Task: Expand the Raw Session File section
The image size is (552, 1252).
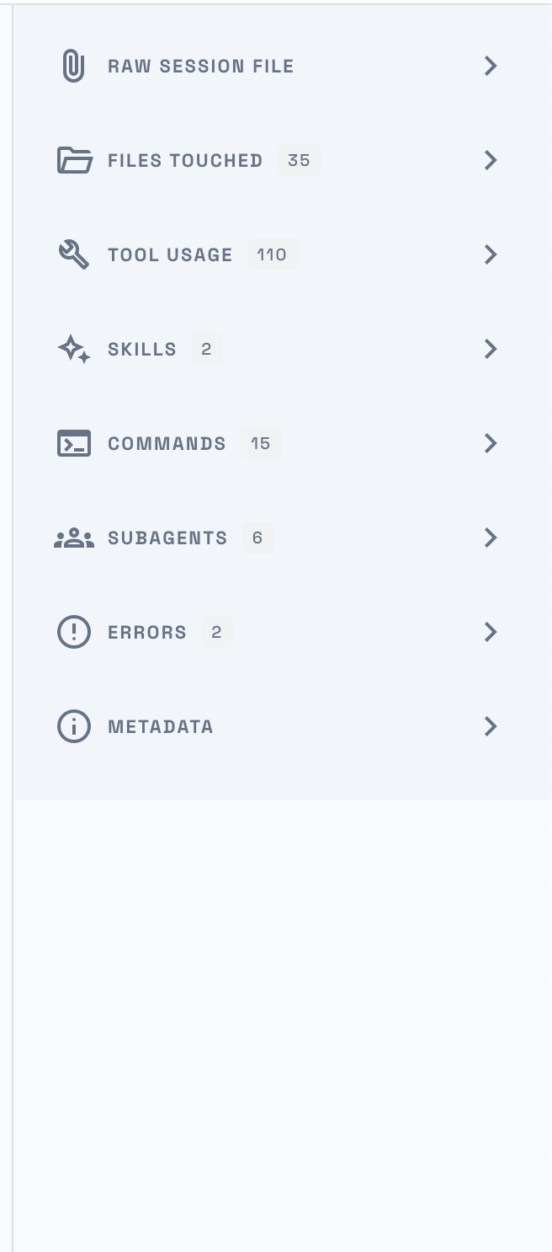Action: point(491,66)
